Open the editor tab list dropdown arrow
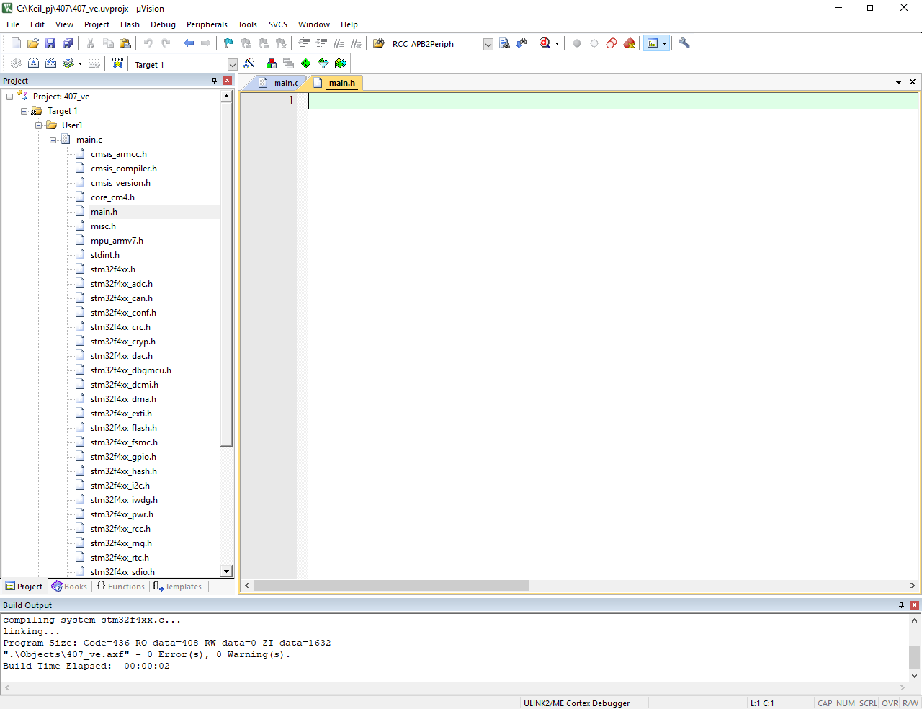The height and width of the screenshot is (709, 922). [x=898, y=82]
